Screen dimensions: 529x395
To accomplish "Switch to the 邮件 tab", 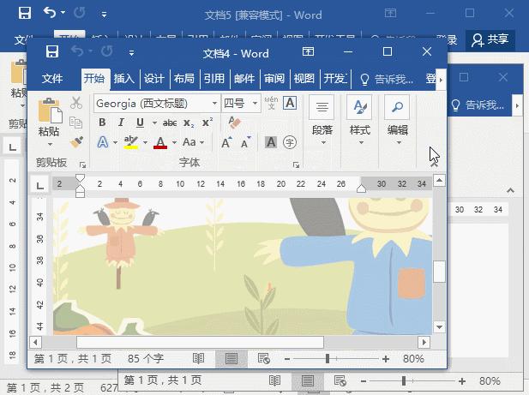I will (244, 79).
